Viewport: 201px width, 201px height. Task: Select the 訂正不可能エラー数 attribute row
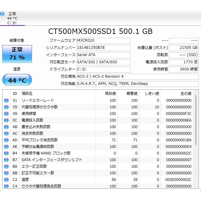(98, 173)
